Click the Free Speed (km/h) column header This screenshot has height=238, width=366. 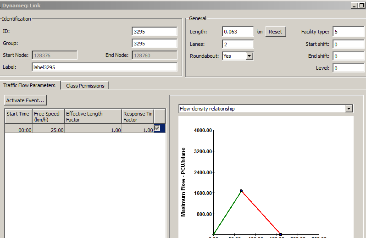click(x=48, y=116)
